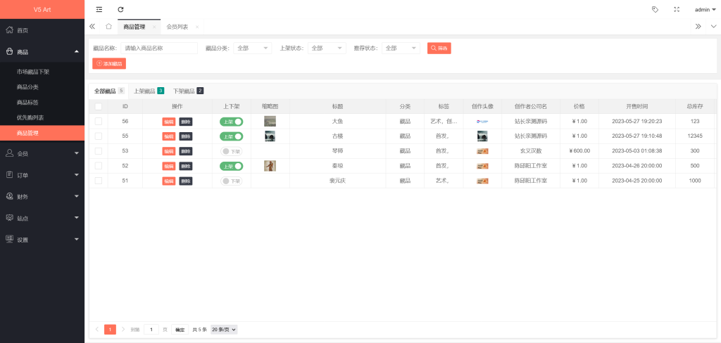Click the 财务 finance icon in sidebar
The width and height of the screenshot is (721, 343).
[x=9, y=196]
